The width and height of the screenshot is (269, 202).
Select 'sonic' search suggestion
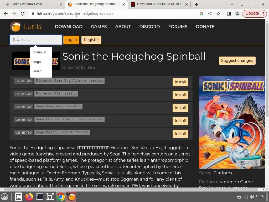(x=41, y=71)
